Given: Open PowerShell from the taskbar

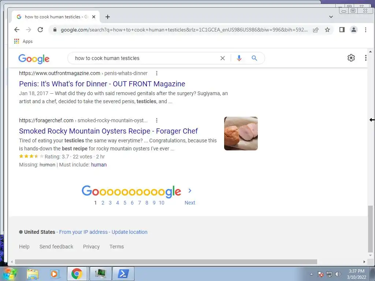Looking at the screenshot, I should point(123,274).
